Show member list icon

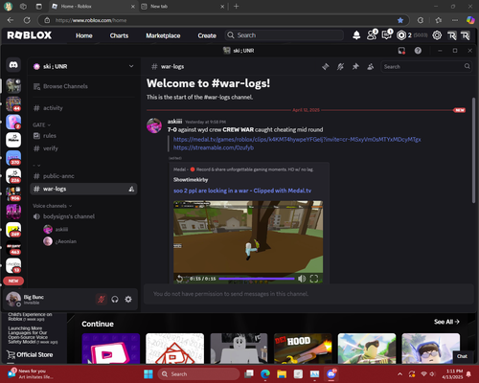(371, 66)
